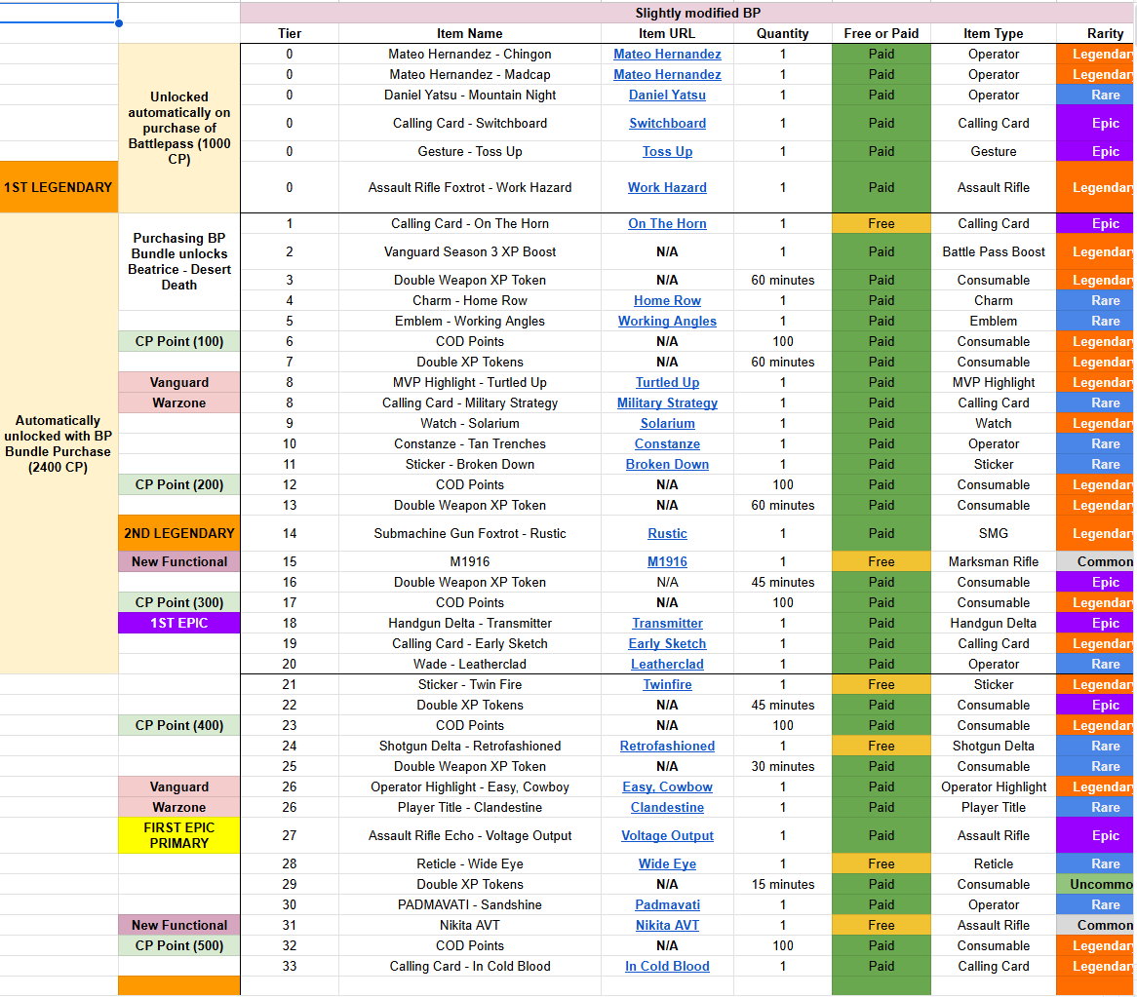Follow the Turtled Up link
The width and height of the screenshot is (1137, 997).
(667, 383)
